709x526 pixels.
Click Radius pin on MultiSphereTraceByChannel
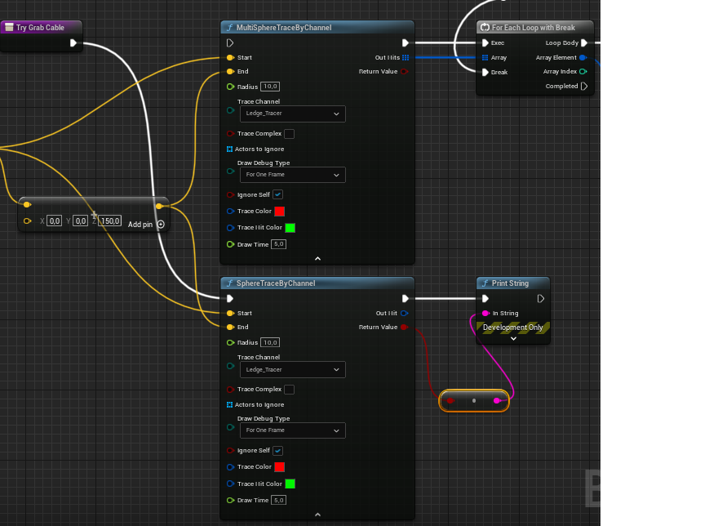tap(230, 87)
